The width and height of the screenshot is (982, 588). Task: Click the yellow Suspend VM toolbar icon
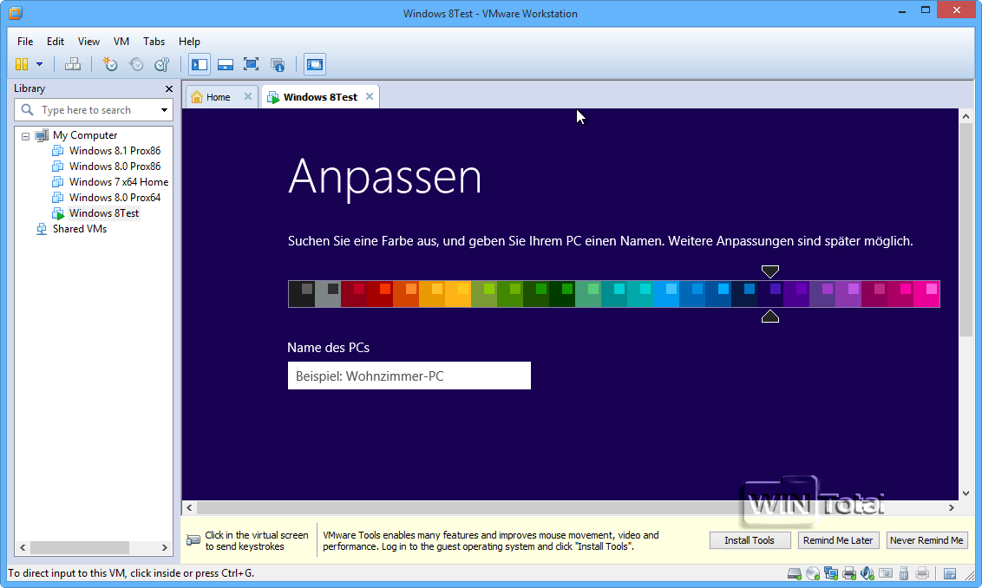click(x=22, y=64)
